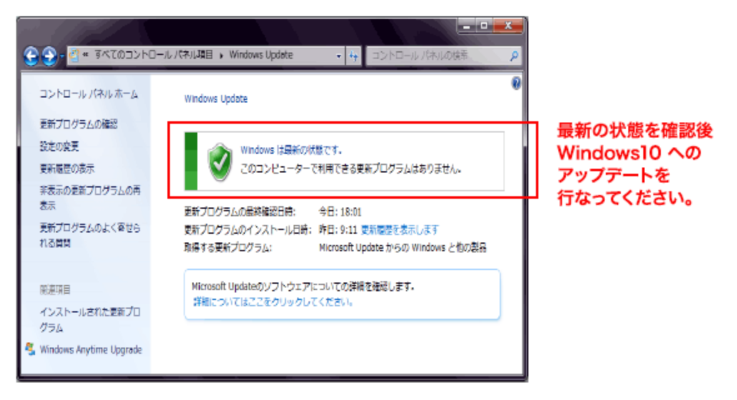Viewport: 737px width, 400px height.
Task: Open インストールされた更新プログラム link
Action: (90, 319)
